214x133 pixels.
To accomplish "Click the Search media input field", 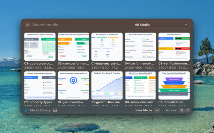I will [80, 25].
